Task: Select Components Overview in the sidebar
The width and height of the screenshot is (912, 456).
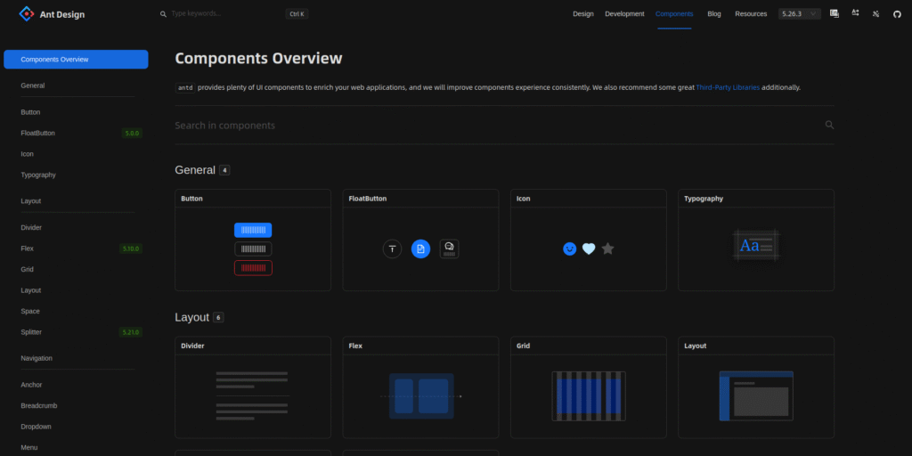Action: [x=77, y=60]
